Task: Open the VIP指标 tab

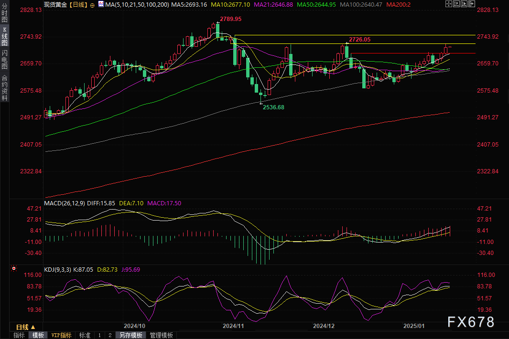Action: coord(61,335)
